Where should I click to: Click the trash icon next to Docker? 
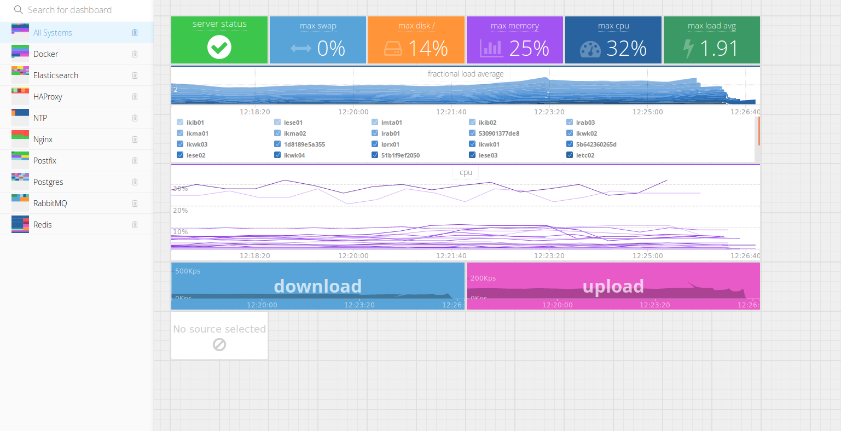click(135, 54)
